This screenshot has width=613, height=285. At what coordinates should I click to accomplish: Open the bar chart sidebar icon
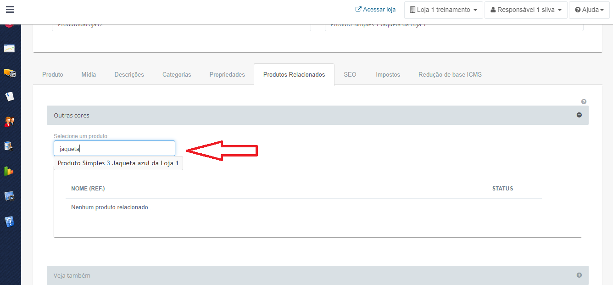tap(10, 171)
